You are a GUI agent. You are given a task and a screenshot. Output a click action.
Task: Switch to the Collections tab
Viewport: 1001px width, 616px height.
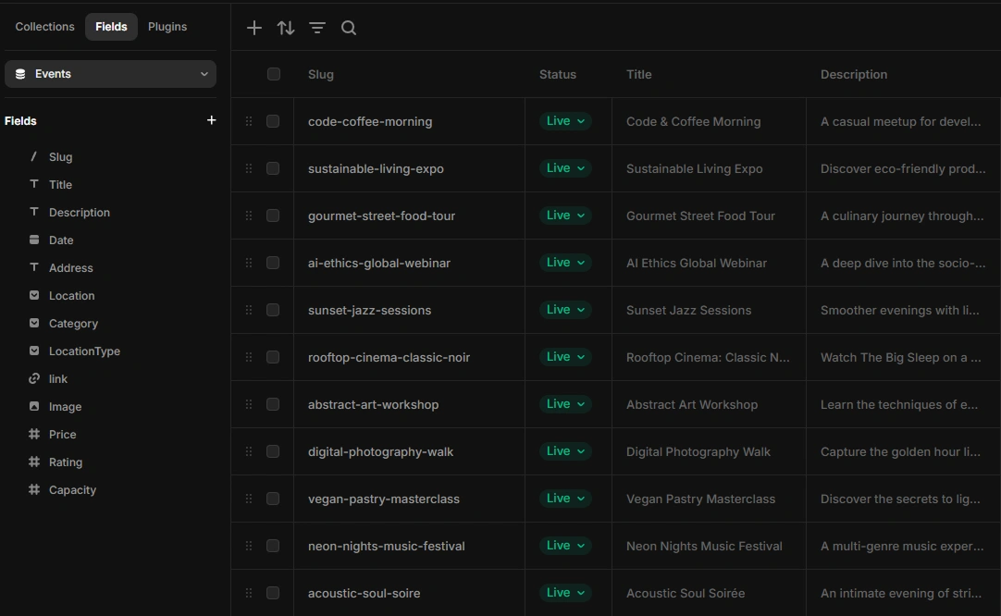coord(44,27)
